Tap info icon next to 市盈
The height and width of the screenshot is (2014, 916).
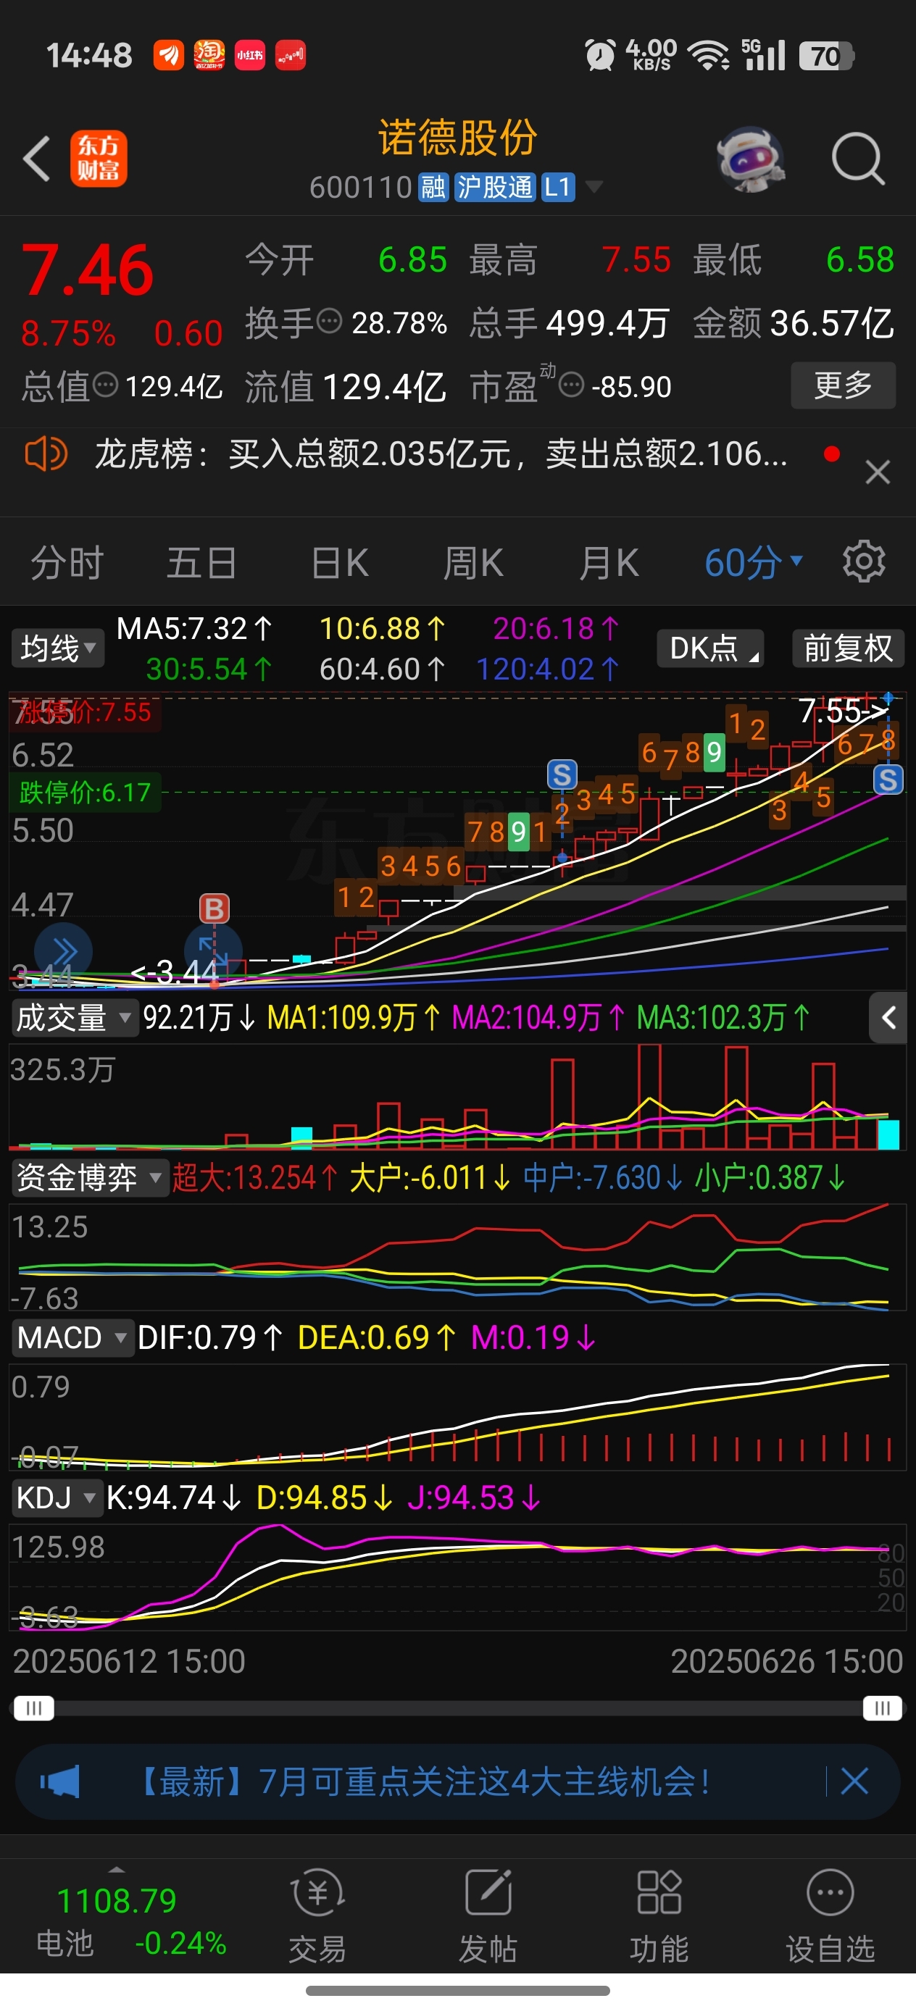click(572, 385)
